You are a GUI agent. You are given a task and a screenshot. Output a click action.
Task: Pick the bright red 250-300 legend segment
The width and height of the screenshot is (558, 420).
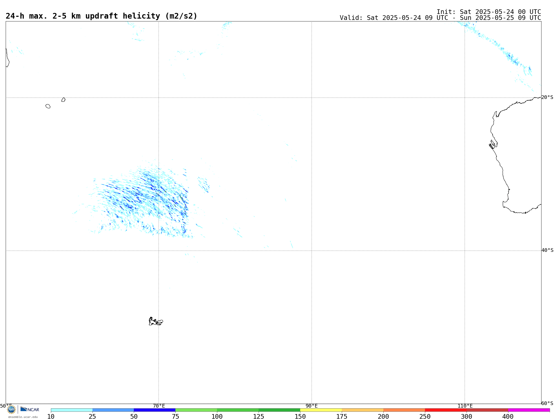click(x=446, y=410)
